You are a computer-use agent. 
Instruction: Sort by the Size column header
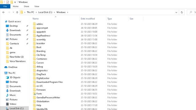[131, 19]
